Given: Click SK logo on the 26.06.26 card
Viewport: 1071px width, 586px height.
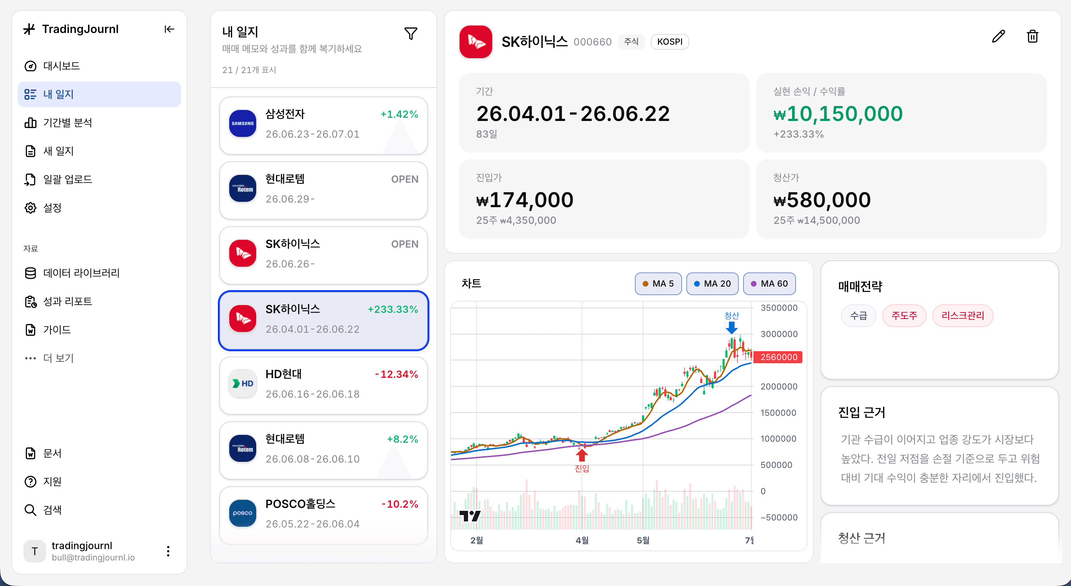Looking at the screenshot, I should 242,253.
